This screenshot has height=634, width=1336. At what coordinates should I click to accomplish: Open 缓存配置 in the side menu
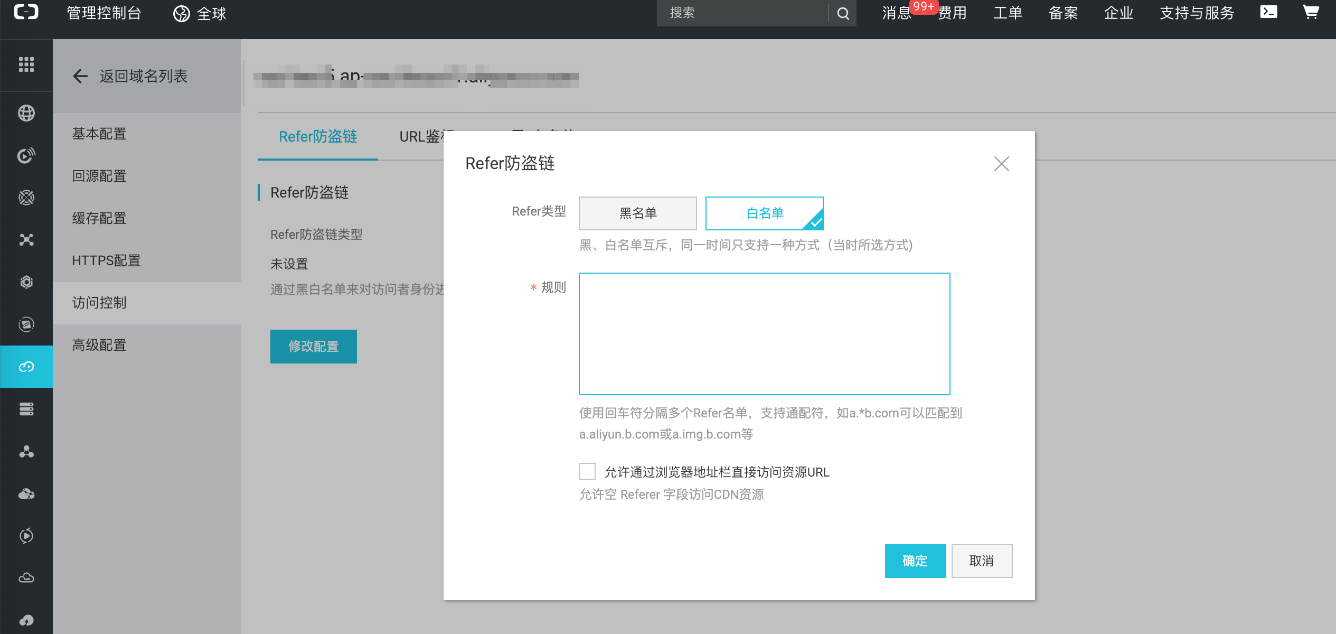[99, 218]
